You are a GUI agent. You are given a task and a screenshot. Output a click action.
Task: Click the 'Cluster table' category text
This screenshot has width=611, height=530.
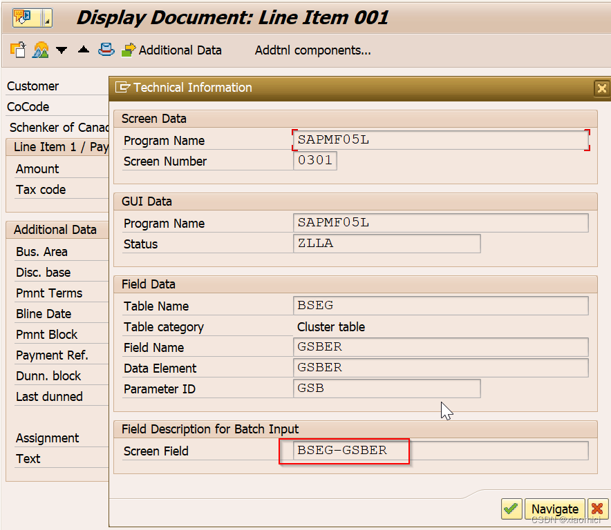point(331,327)
